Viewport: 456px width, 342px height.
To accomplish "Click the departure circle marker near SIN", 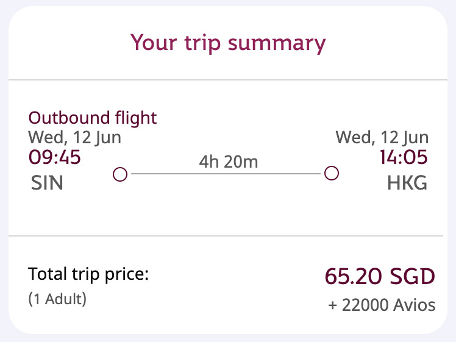I will click(120, 174).
